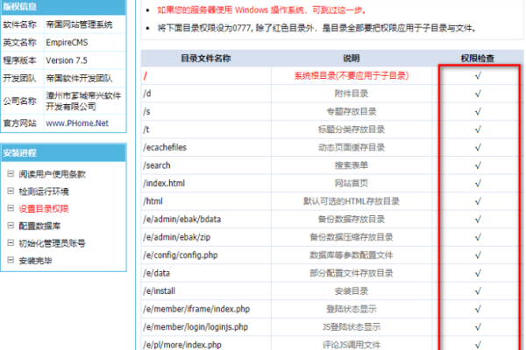Click the checkmark for the root / directory
526x350 pixels.
pyautogui.click(x=478, y=76)
